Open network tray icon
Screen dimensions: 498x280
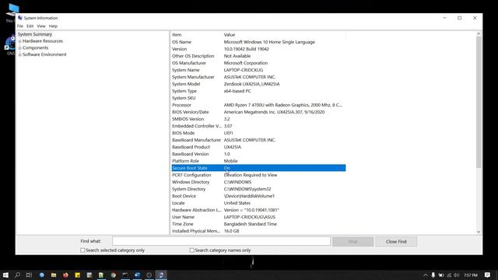pyautogui.click(x=449, y=275)
